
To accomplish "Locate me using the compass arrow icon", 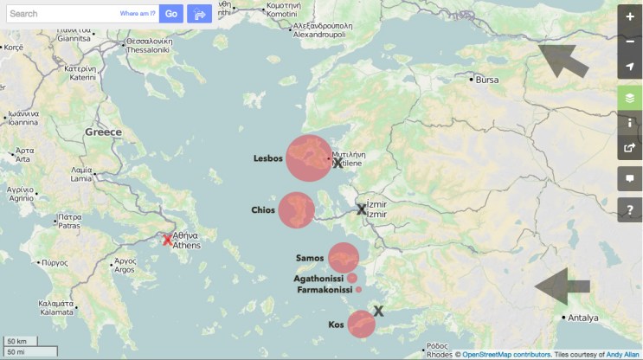I will tap(630, 67).
